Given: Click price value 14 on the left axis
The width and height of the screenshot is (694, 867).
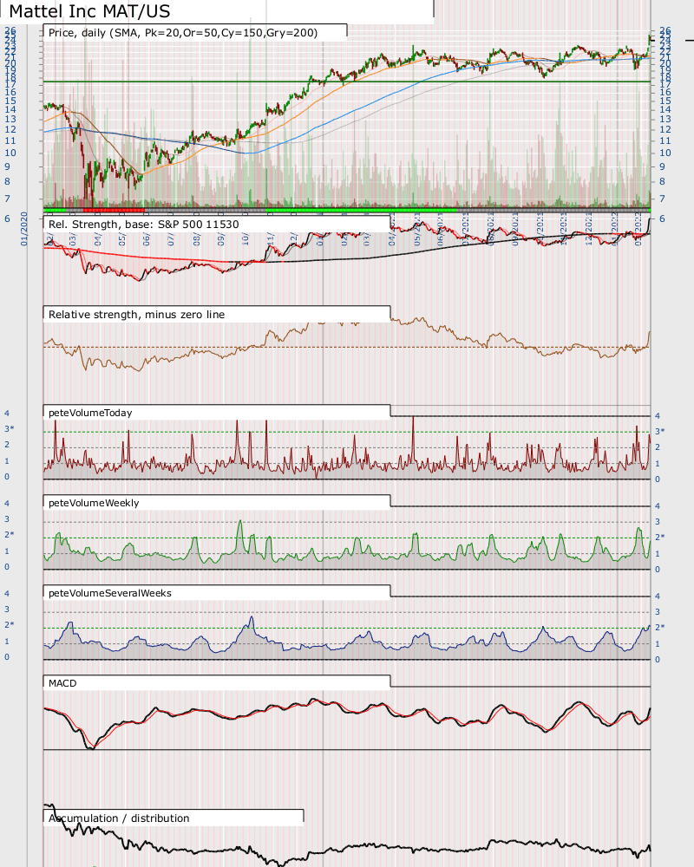Looking at the screenshot, I should [10, 109].
